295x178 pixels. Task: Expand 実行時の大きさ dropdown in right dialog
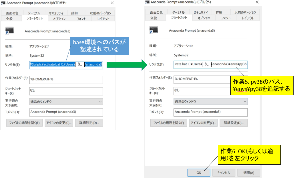(x=210, y=101)
